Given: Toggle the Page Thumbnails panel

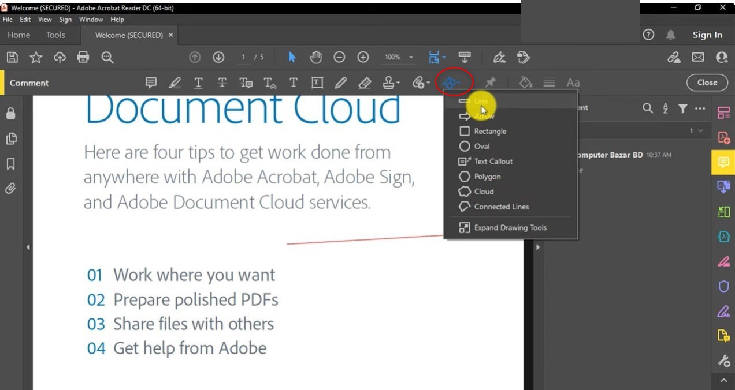Looking at the screenshot, I should click(11, 138).
